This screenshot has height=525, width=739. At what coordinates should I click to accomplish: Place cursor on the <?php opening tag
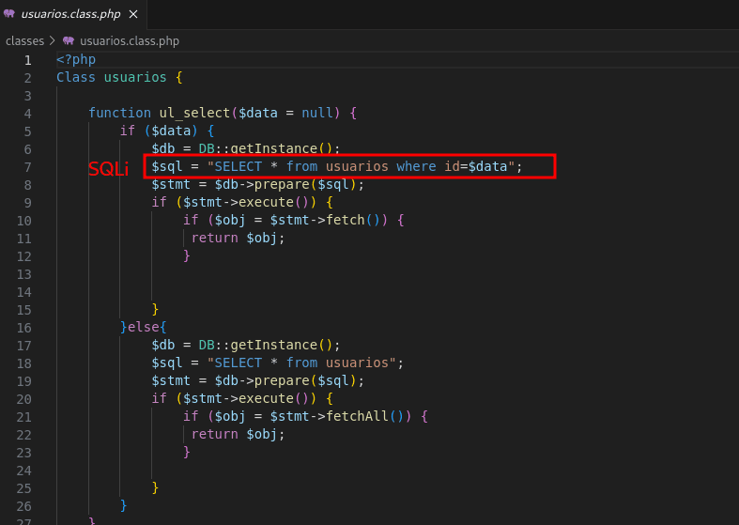pyautogui.click(x=76, y=59)
